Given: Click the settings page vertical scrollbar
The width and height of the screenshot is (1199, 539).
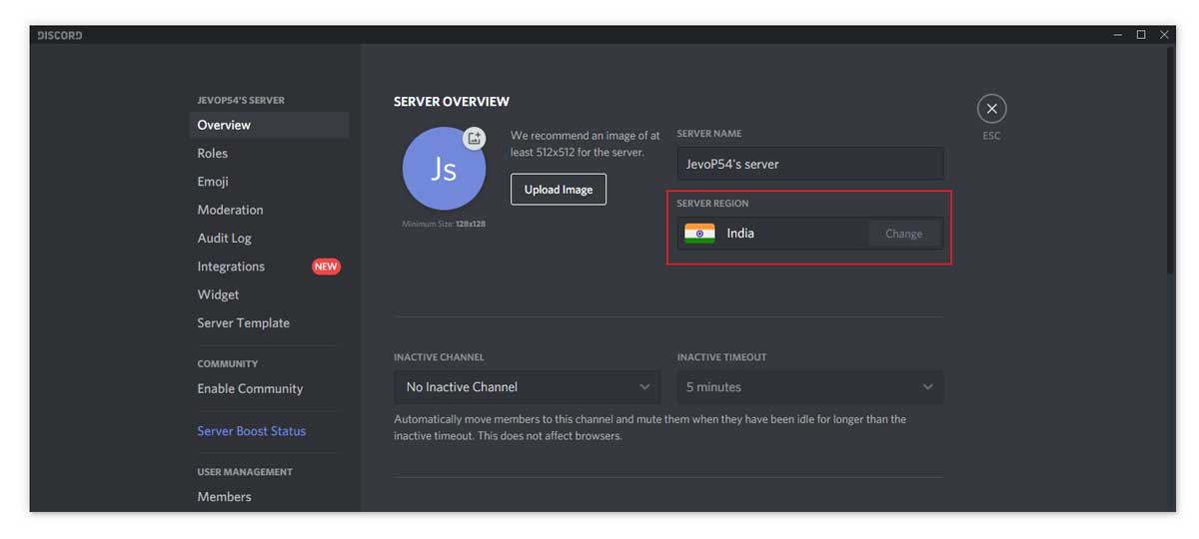Looking at the screenshot, I should click(1170, 160).
